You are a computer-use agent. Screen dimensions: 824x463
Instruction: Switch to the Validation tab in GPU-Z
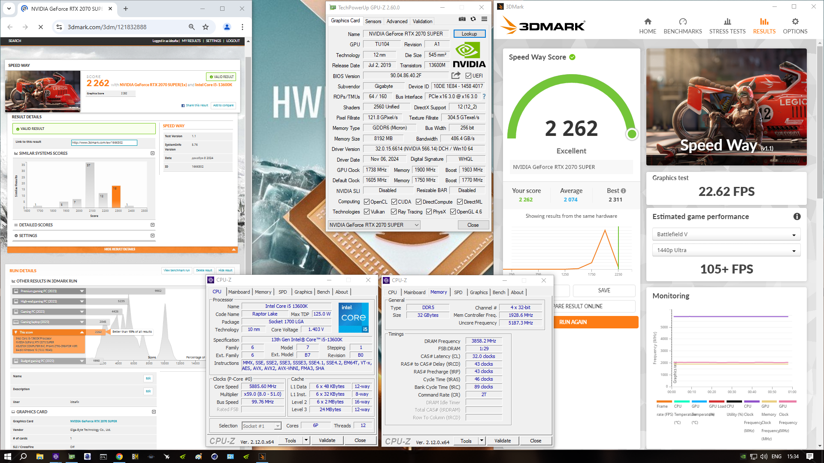coord(422,21)
